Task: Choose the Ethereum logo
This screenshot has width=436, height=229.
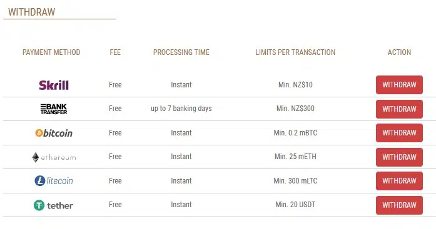Action: tap(54, 157)
